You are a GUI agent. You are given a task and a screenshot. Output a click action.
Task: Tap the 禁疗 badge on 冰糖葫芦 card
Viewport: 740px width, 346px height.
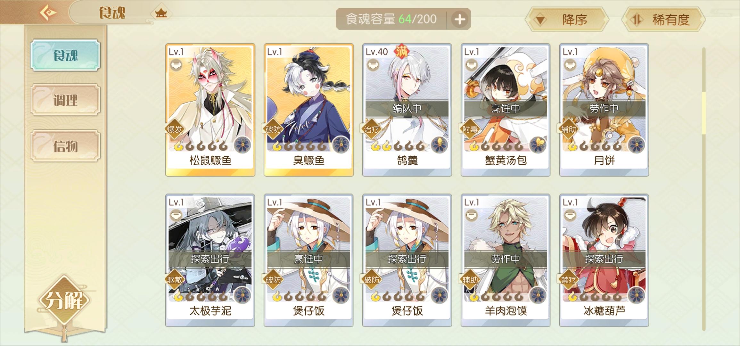coord(569,280)
